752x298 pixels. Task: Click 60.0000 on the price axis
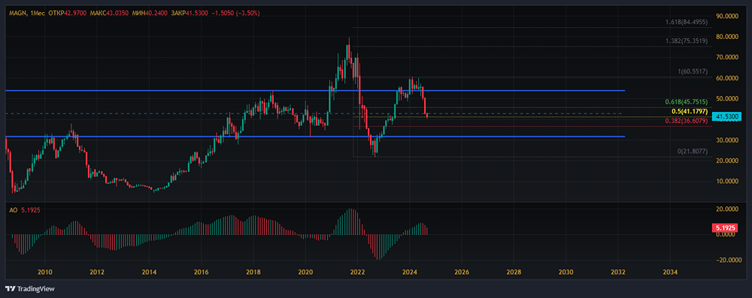(x=727, y=77)
